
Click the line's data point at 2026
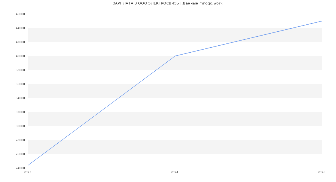(x=322, y=21)
